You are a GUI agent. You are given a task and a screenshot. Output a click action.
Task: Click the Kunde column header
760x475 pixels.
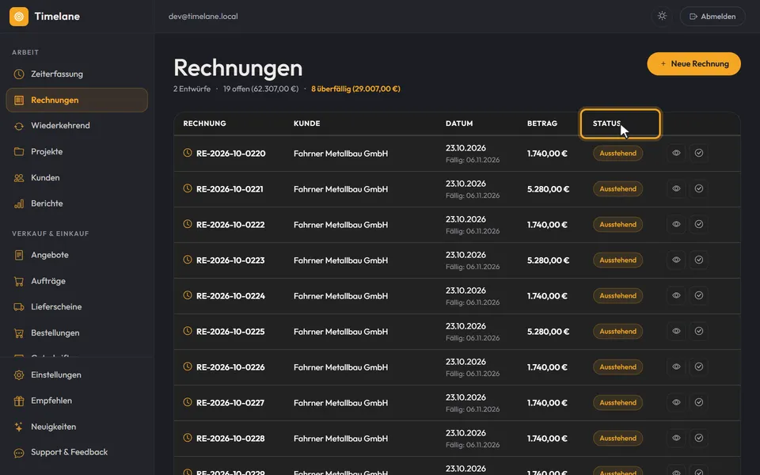pos(307,123)
